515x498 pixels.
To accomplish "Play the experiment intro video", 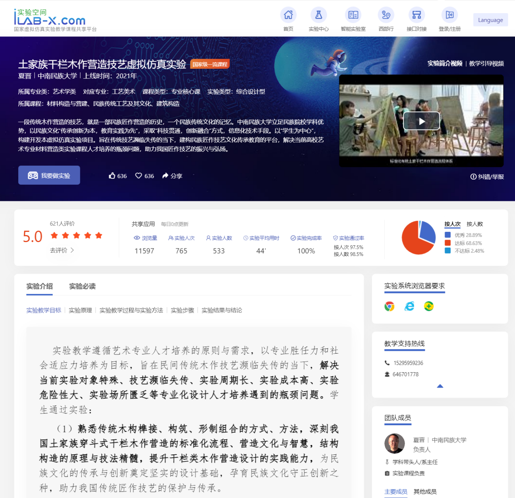I will (x=421, y=121).
